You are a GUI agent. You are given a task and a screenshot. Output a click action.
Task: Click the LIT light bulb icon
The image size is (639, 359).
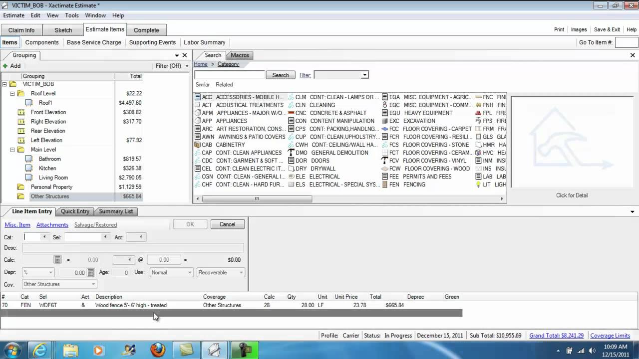pos(478,184)
